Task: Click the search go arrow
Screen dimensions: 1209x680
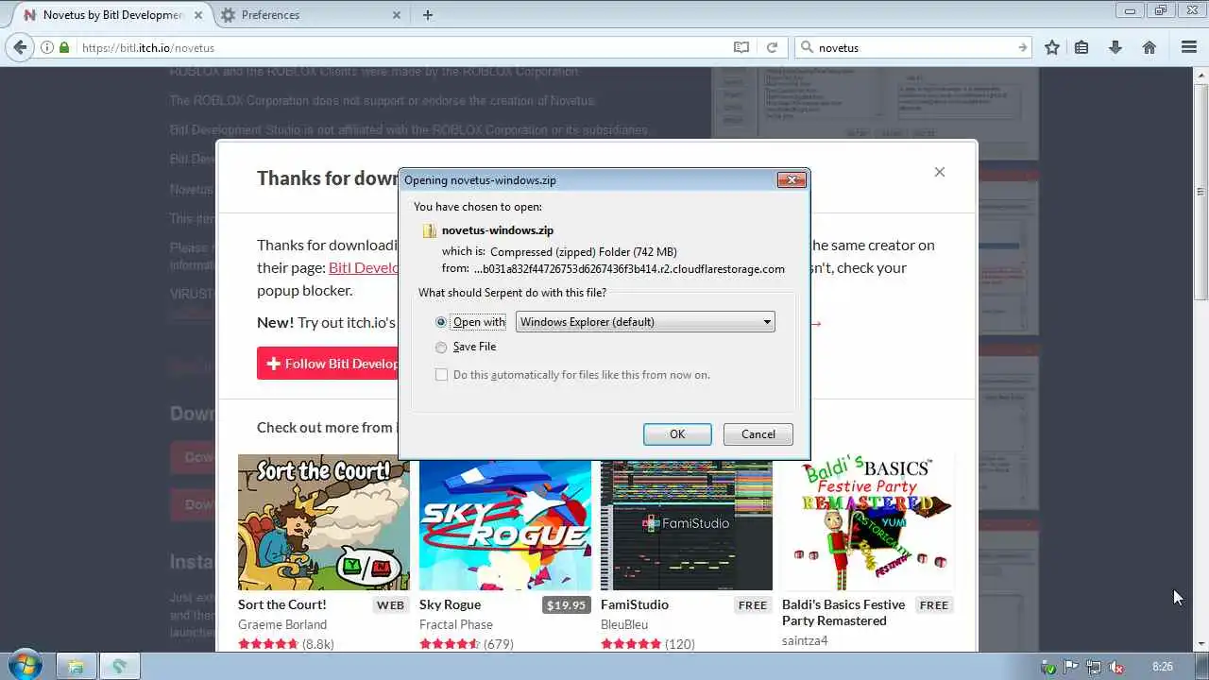Action: 1022,47
